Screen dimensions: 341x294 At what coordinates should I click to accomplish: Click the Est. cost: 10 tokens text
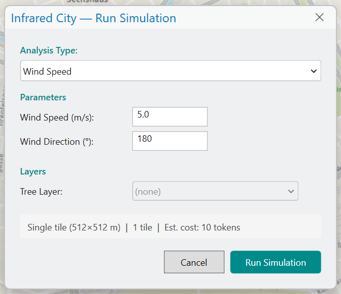[x=202, y=227]
